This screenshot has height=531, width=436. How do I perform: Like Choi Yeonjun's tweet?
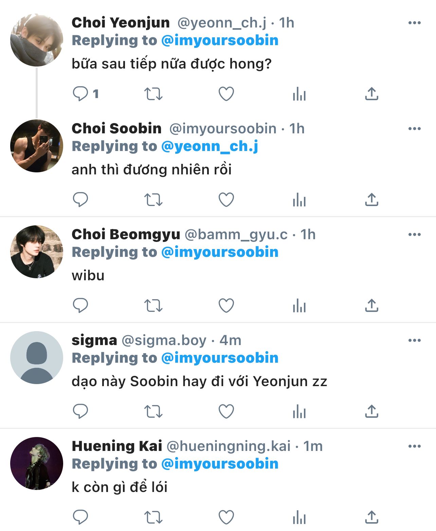coord(226,94)
